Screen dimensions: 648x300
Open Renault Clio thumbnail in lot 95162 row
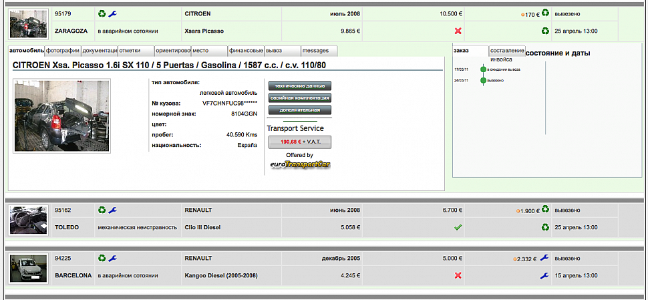click(x=29, y=220)
